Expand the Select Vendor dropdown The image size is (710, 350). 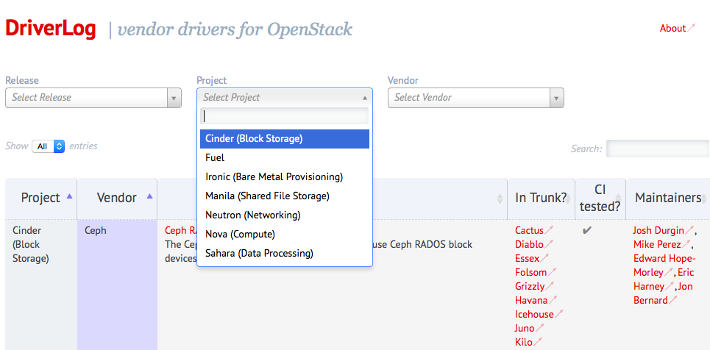(475, 97)
